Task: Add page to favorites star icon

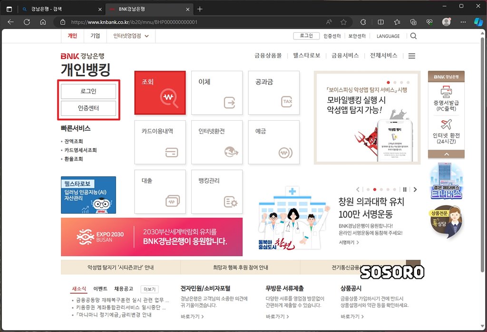Action: pyautogui.click(x=343, y=22)
